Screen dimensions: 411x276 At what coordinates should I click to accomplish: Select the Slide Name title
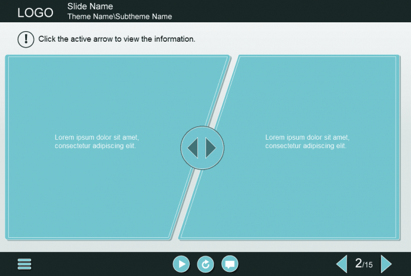[90, 6]
